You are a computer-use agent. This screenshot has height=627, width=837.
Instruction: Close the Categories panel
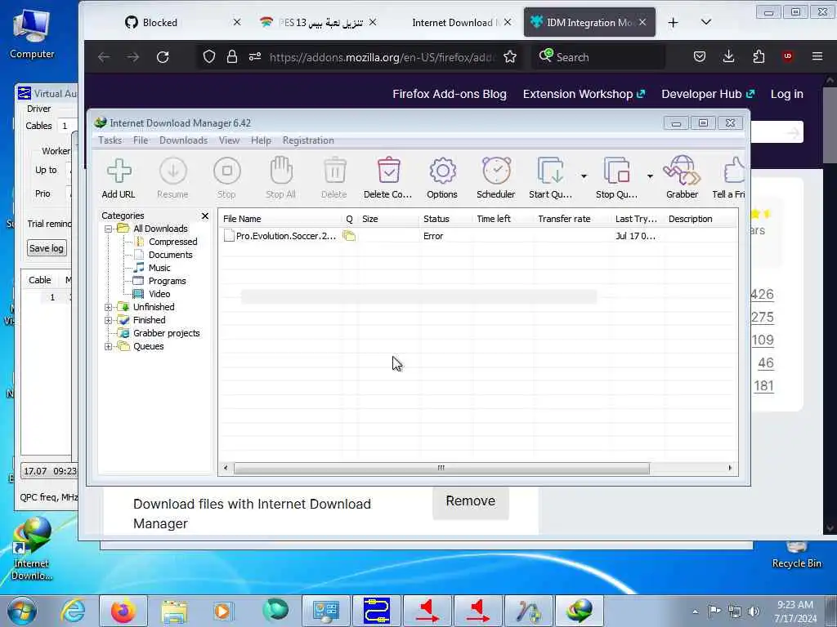tap(205, 216)
